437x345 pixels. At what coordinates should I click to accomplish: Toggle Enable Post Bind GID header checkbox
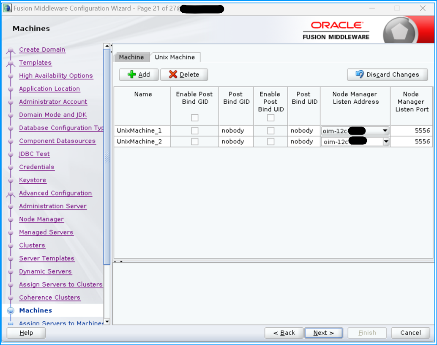(x=195, y=118)
